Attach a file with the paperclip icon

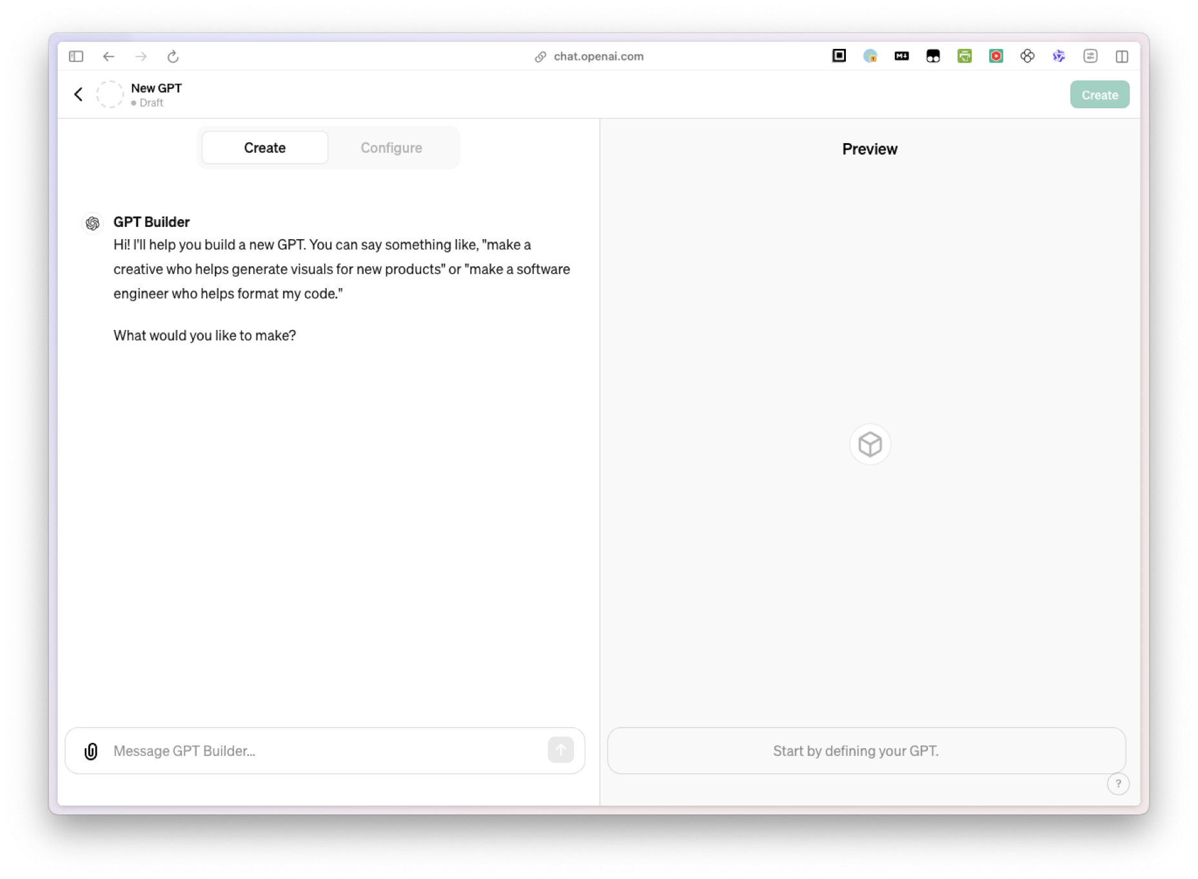coord(91,751)
